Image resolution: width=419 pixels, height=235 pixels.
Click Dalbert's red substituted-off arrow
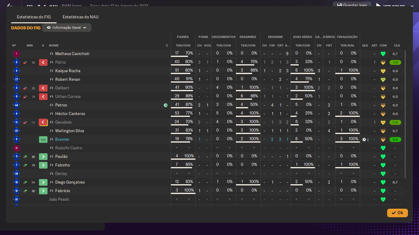pos(43,88)
